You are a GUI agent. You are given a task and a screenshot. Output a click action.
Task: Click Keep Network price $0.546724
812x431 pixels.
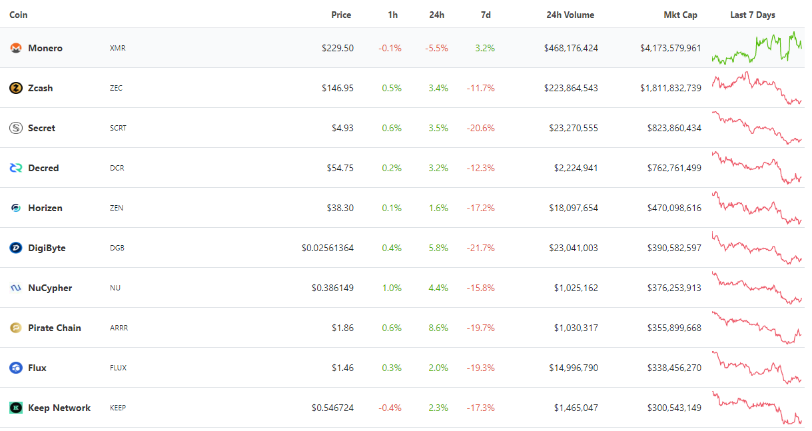click(332, 408)
